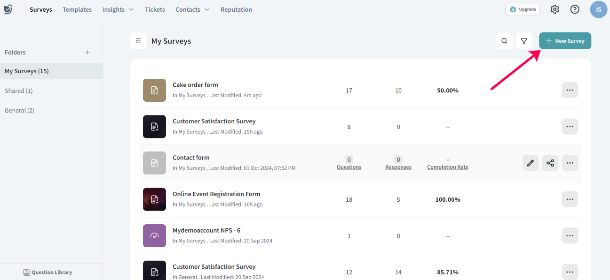
Task: Toggle the sidebar collapse icon beside My Surveys
Action: 138,41
